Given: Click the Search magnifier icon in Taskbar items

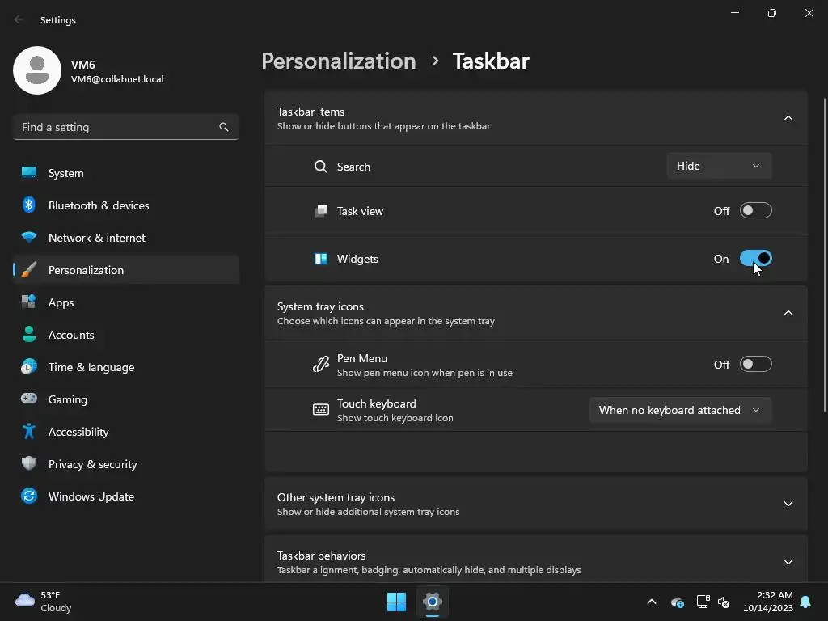Looking at the screenshot, I should click(320, 167).
